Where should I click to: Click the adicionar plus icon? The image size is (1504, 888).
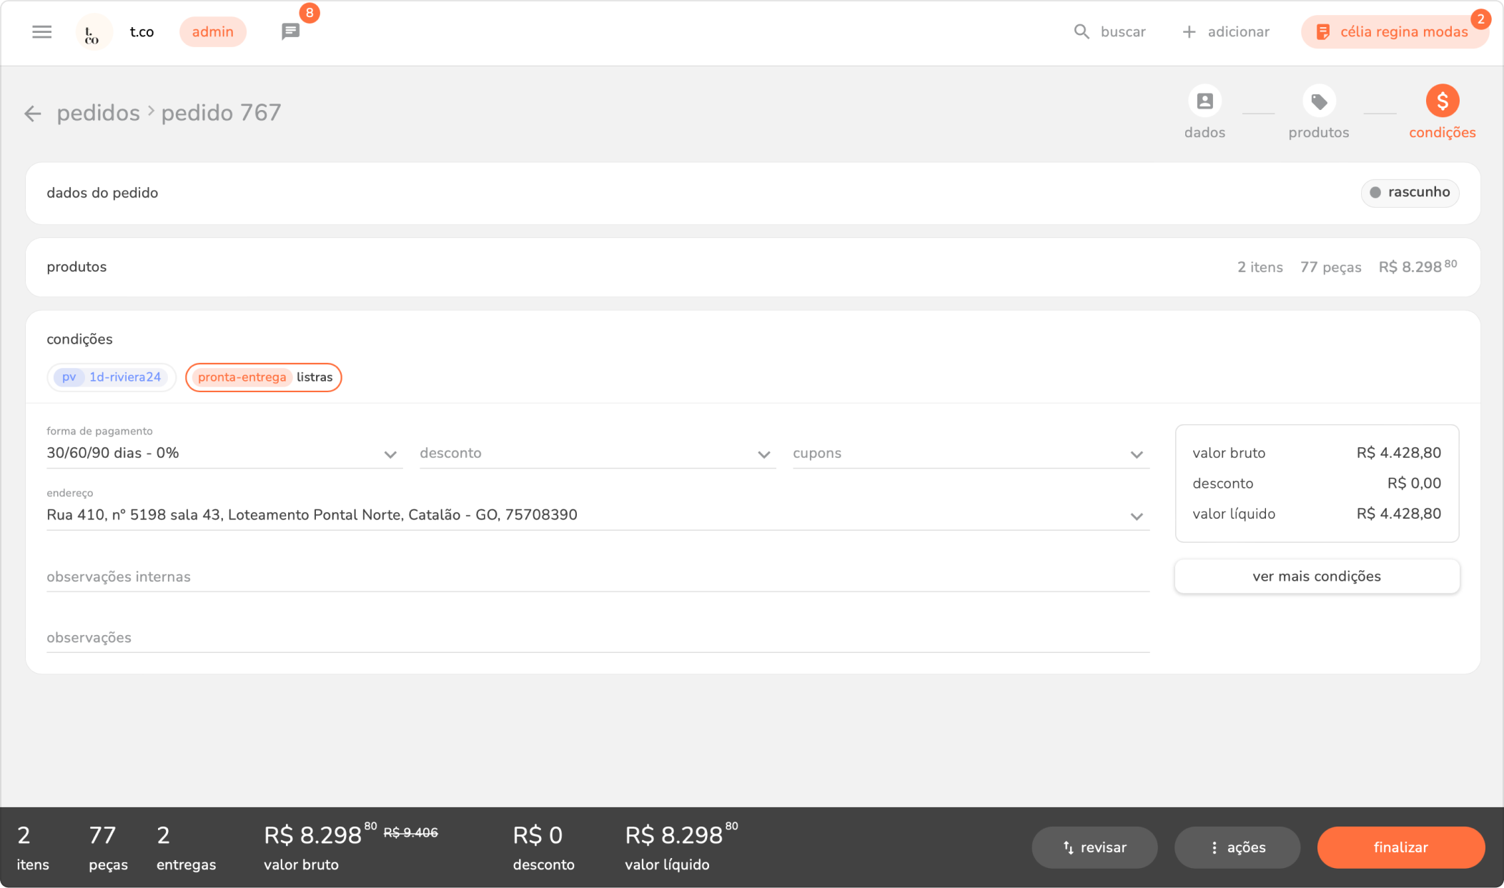1189,32
